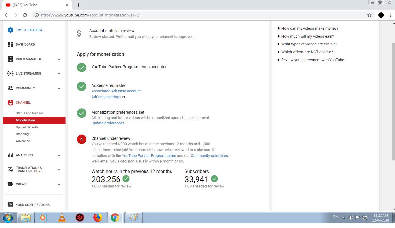Expand 'What types of videos are eligible?'
The height and width of the screenshot is (228, 395).
tap(308, 44)
